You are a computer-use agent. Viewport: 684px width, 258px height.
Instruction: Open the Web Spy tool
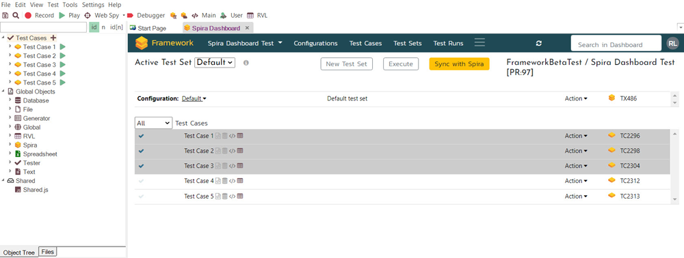[x=102, y=15]
